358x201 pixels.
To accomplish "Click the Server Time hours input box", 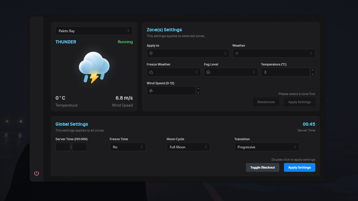I will 63,147.
